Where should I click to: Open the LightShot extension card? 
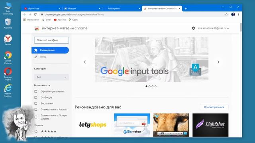click(210, 125)
